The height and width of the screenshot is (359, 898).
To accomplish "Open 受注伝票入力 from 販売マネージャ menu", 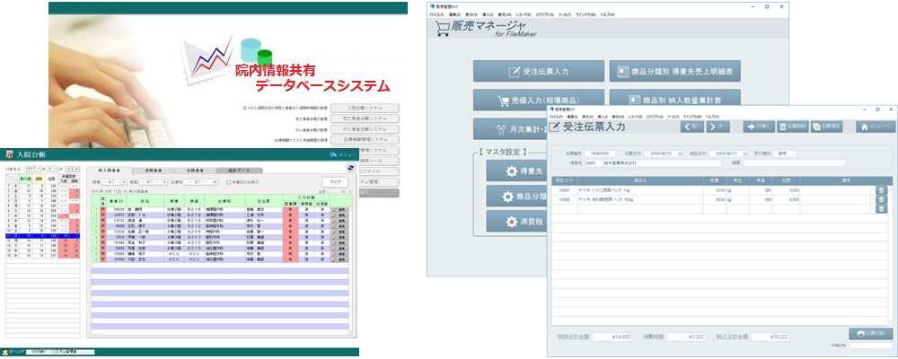I will tap(538, 72).
